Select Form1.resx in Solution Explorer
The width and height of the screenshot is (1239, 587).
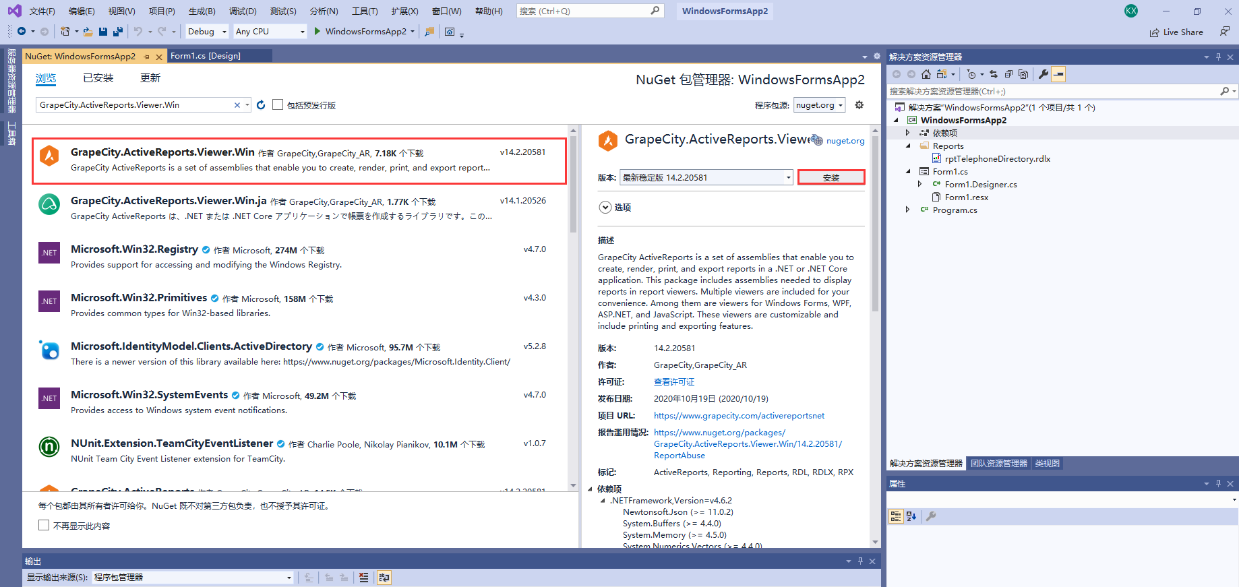[967, 197]
